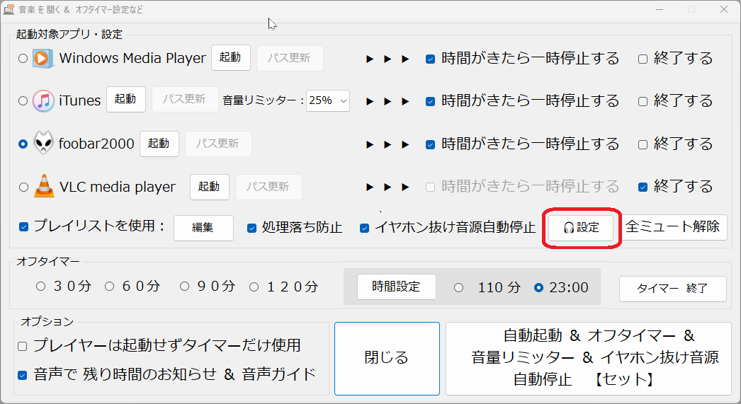The width and height of the screenshot is (741, 404).
Task: Check プレイヤーは起動せずタイマーだけ使用 option
Action: (x=22, y=347)
